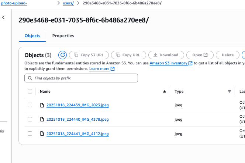Screen dimensions: 245x163
Task: Sort by Type column arrow
Action: [230, 92]
